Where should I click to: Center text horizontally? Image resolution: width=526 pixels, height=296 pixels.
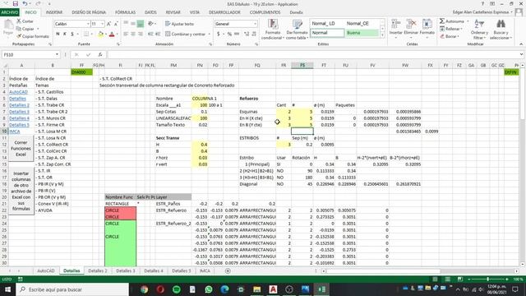click(133, 34)
